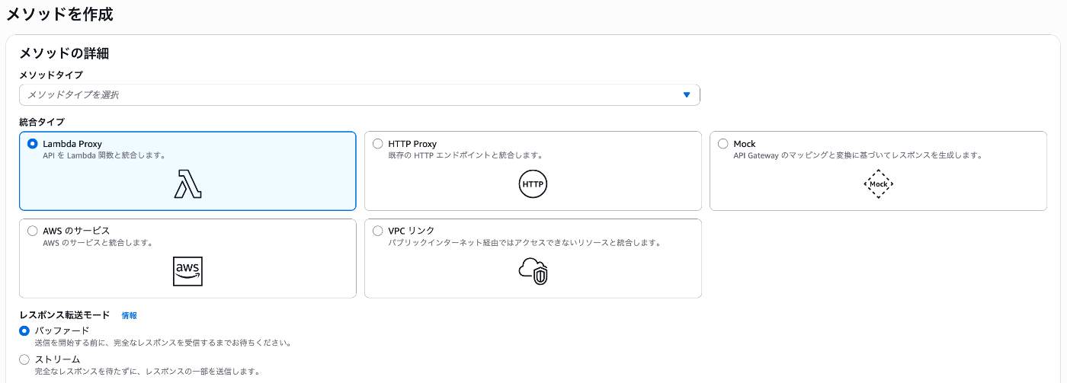Click the メソッドの詳細 section heading
1067x383 pixels.
click(x=64, y=53)
